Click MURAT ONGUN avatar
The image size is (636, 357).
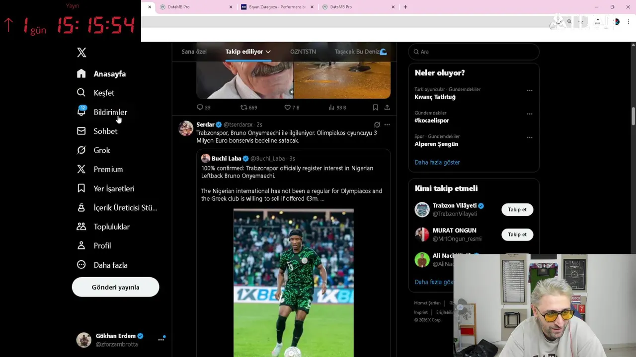pyautogui.click(x=422, y=235)
